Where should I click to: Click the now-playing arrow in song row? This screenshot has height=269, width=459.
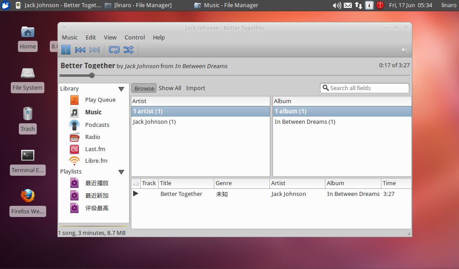point(135,194)
